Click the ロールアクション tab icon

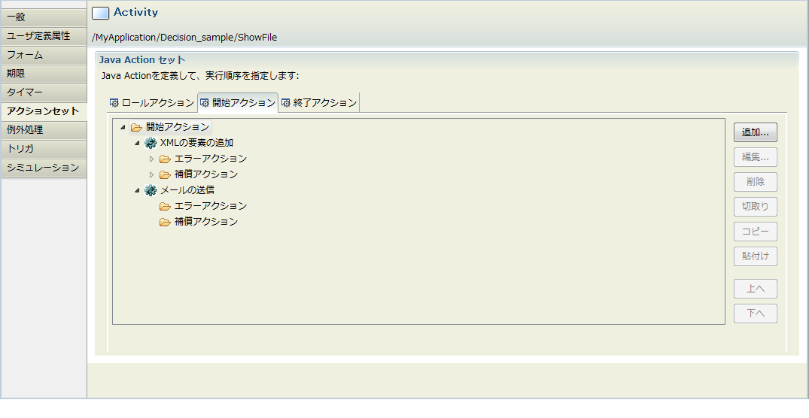114,103
